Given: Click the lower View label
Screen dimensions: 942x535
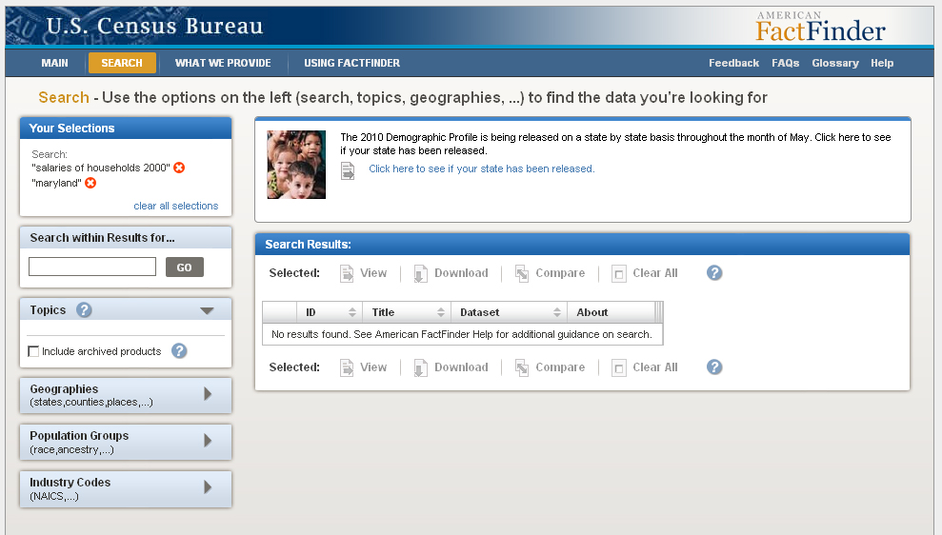Looking at the screenshot, I should [x=373, y=367].
